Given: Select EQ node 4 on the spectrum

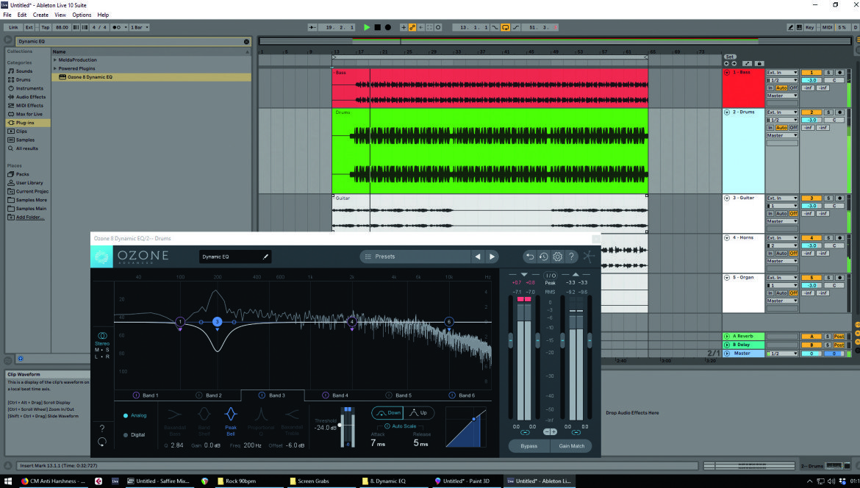Looking at the screenshot, I should 352,322.
